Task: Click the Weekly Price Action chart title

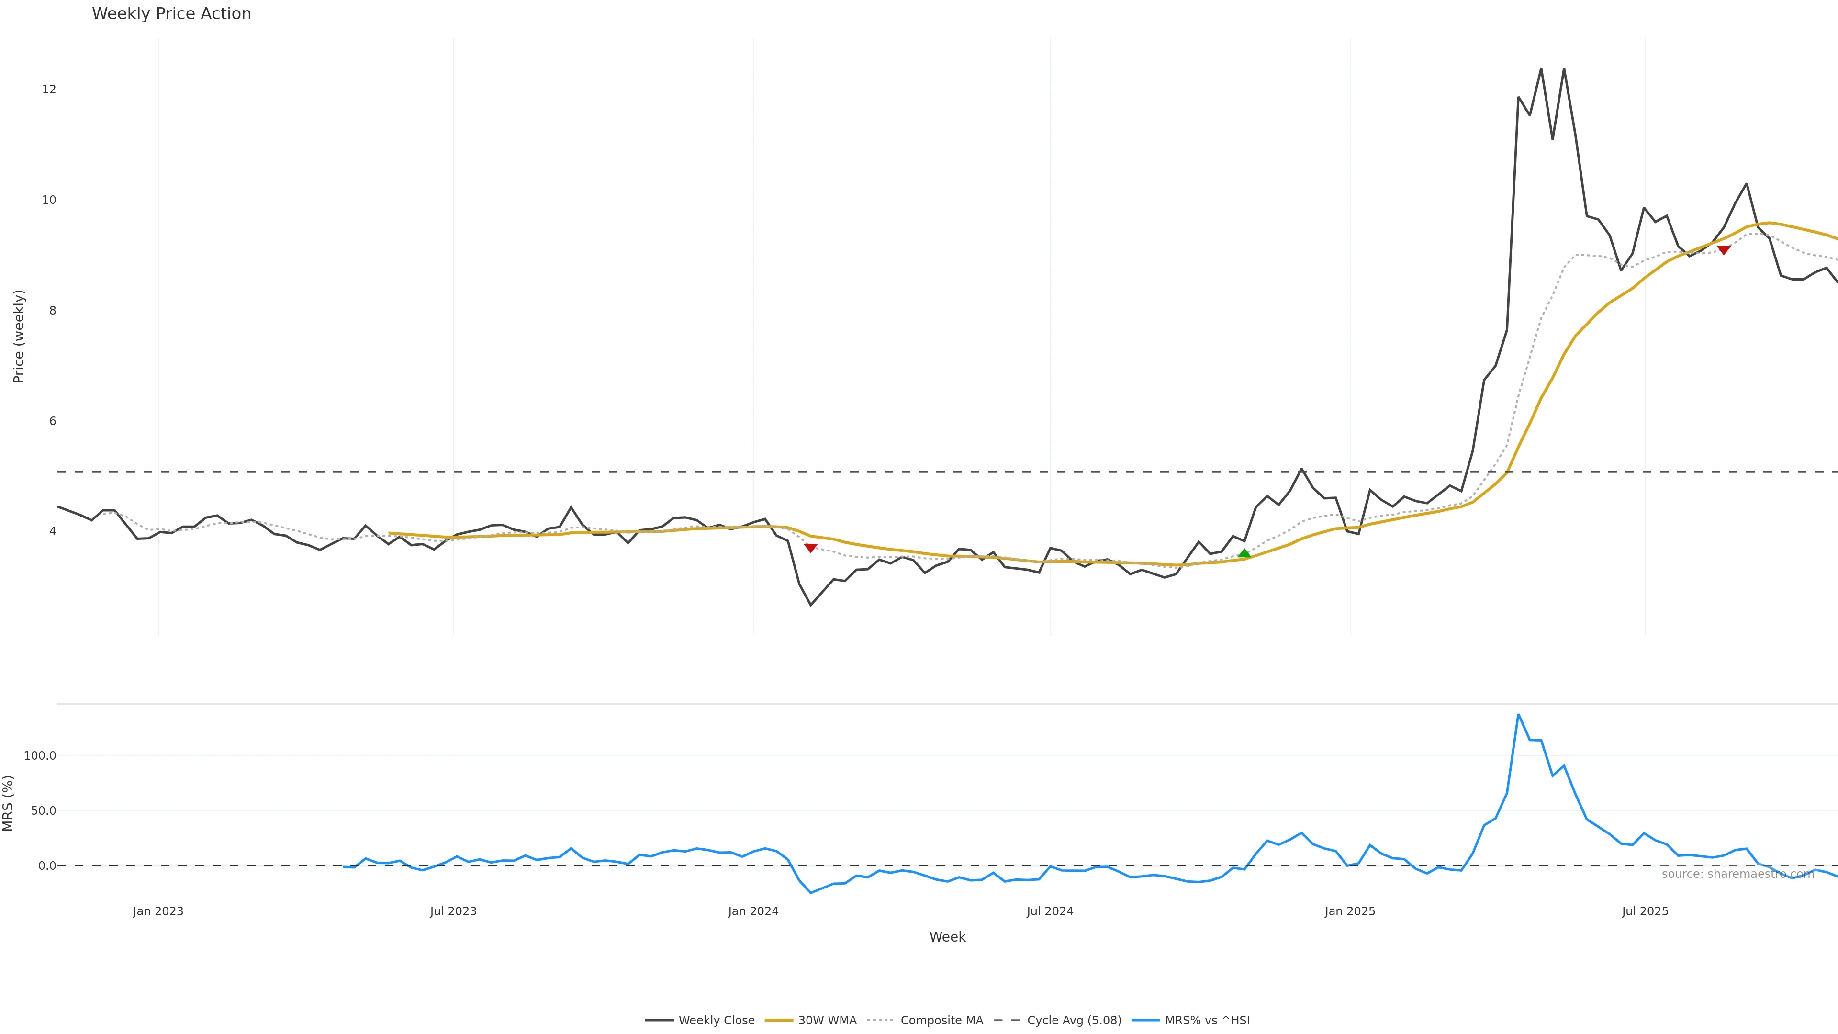Action: pyautogui.click(x=171, y=13)
